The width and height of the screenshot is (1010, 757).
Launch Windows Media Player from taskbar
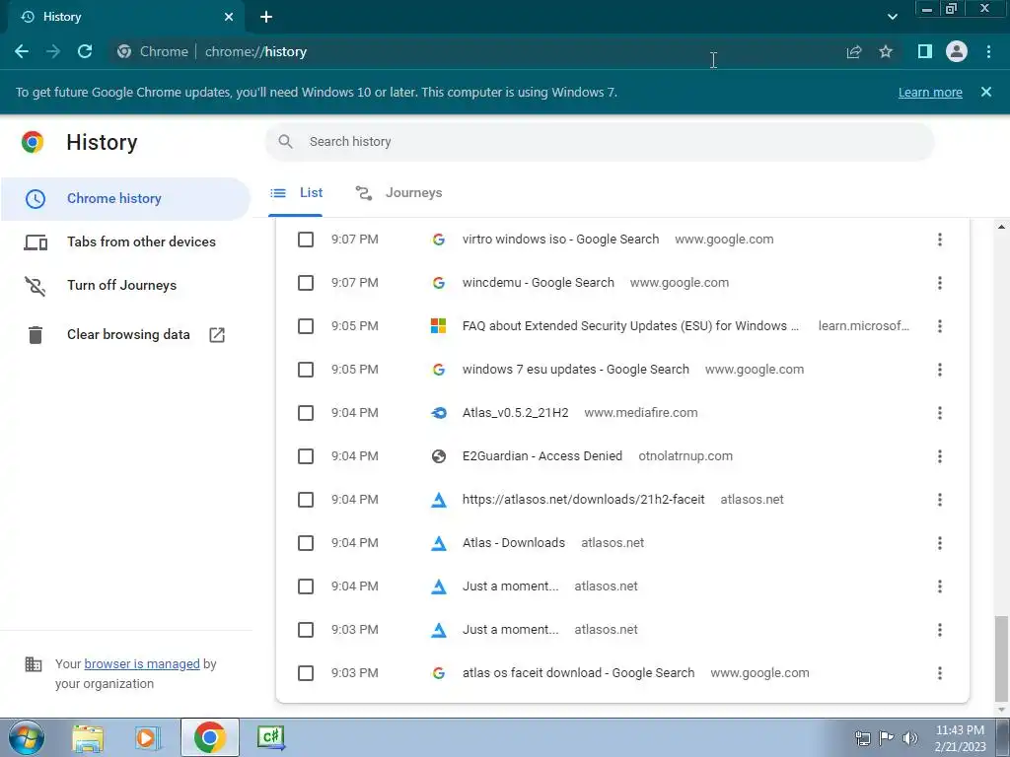(x=147, y=737)
